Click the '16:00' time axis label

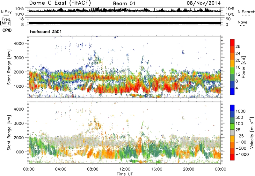(x=157, y=169)
